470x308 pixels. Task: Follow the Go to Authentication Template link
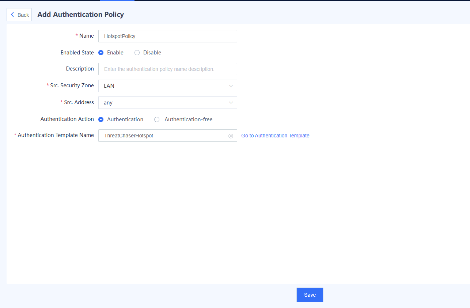[x=275, y=136]
